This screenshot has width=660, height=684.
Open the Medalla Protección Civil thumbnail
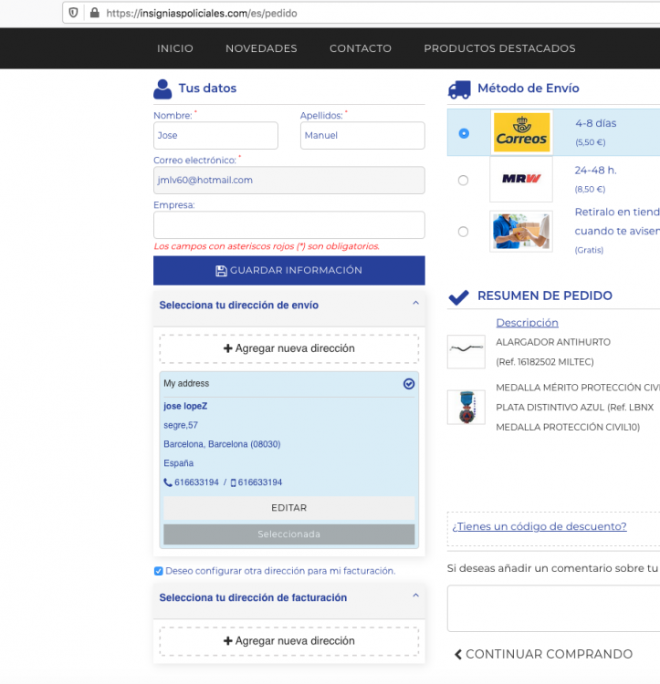pyautogui.click(x=466, y=407)
